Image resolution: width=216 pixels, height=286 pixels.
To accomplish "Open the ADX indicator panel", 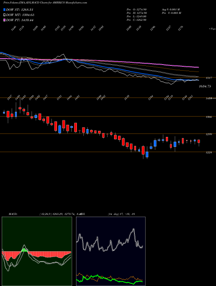I will (111, 251).
